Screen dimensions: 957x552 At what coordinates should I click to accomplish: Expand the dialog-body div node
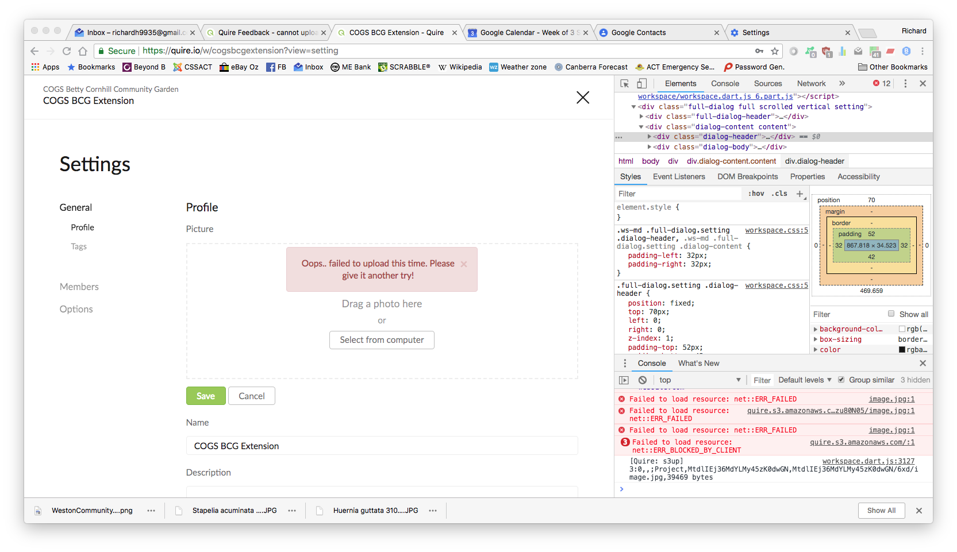click(x=649, y=147)
